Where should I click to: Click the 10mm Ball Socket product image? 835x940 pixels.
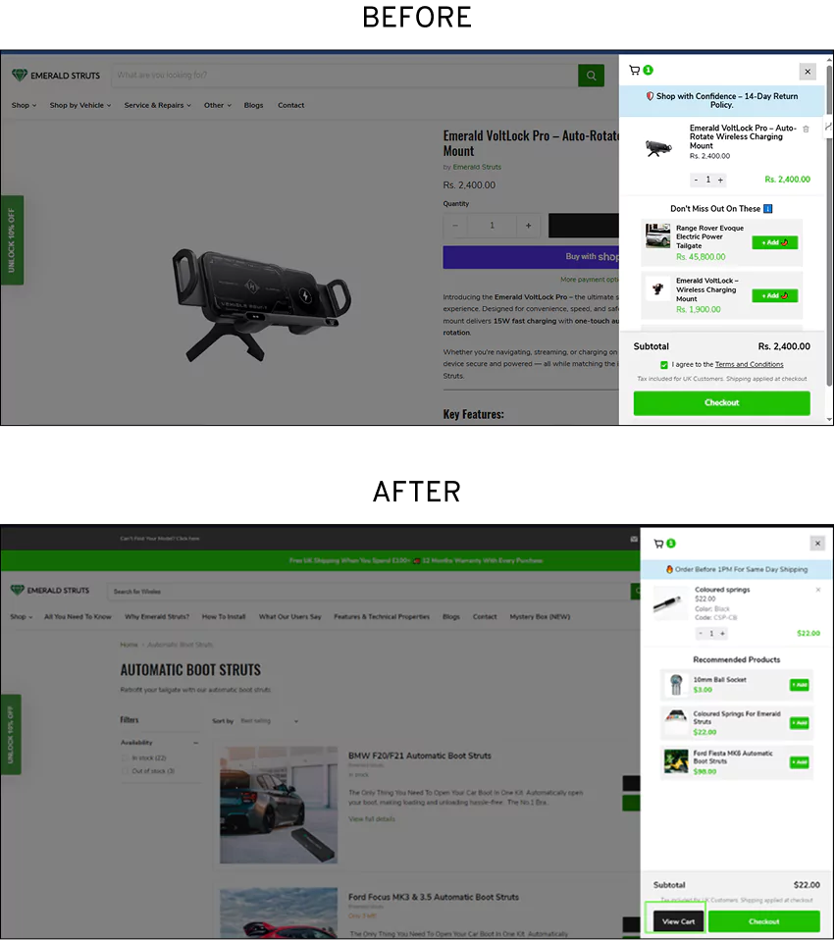tap(674, 685)
